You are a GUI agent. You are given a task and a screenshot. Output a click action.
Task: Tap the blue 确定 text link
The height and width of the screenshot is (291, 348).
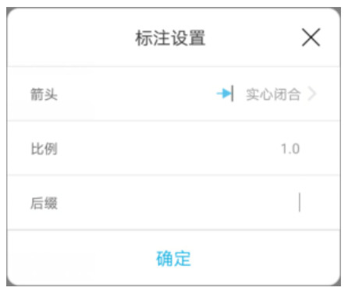[174, 258]
